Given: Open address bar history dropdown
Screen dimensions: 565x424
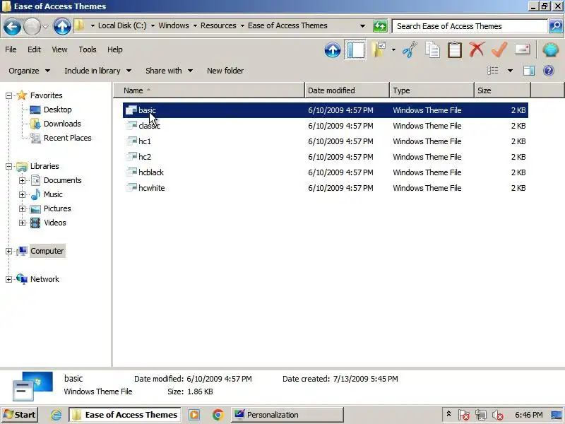Looking at the screenshot, I should (x=362, y=26).
